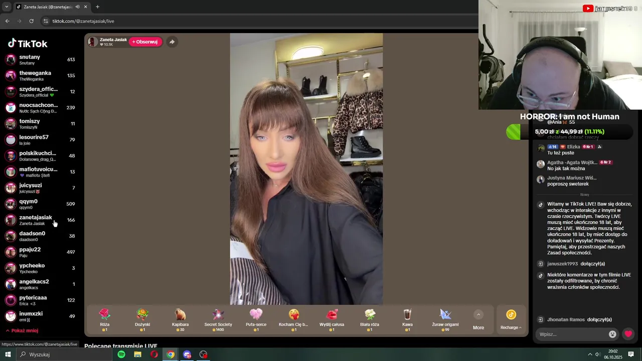Open File Explorer from the taskbar
The image size is (642, 361).
coord(137,354)
